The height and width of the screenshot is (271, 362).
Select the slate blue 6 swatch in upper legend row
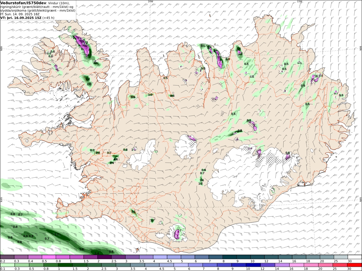point(202,257)
